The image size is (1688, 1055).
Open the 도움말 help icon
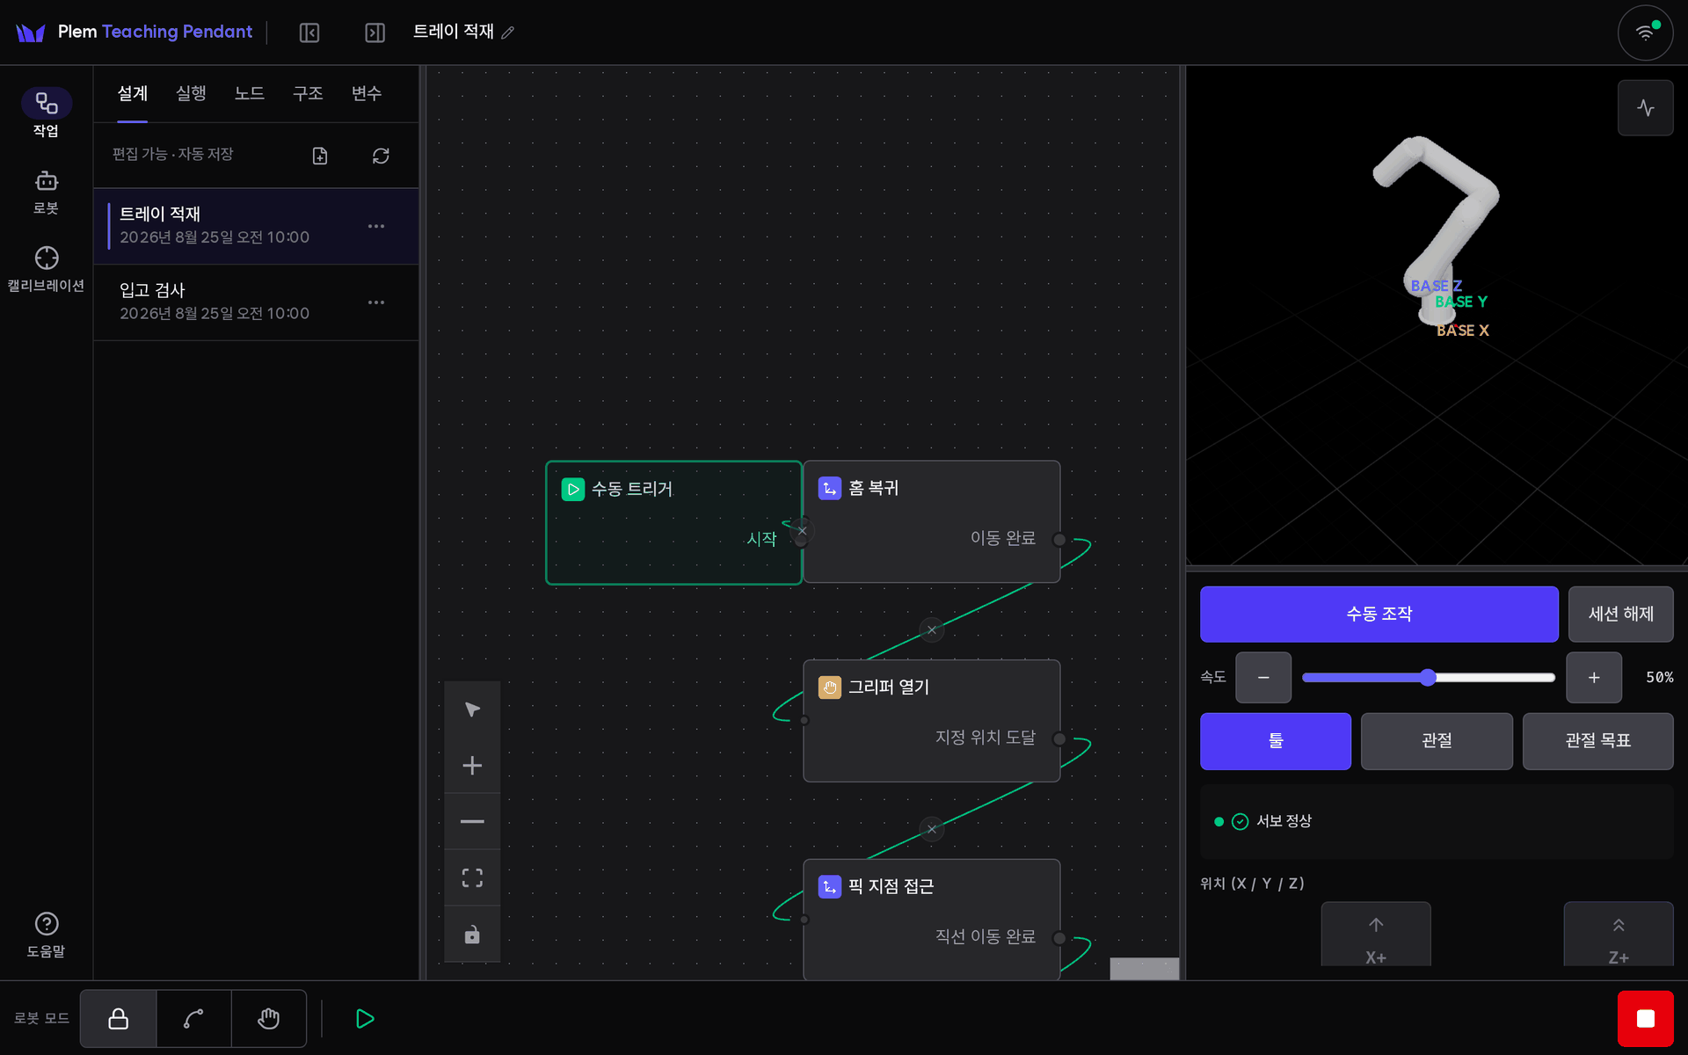tap(46, 935)
